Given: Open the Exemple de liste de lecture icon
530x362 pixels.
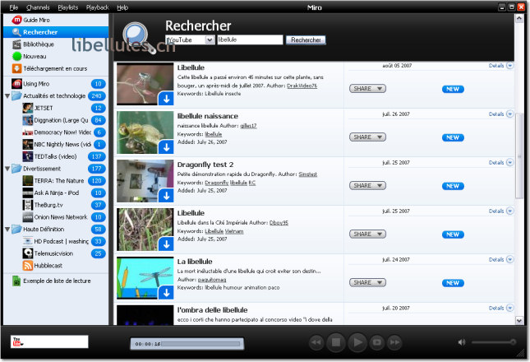Looking at the screenshot, I should 16,281.
